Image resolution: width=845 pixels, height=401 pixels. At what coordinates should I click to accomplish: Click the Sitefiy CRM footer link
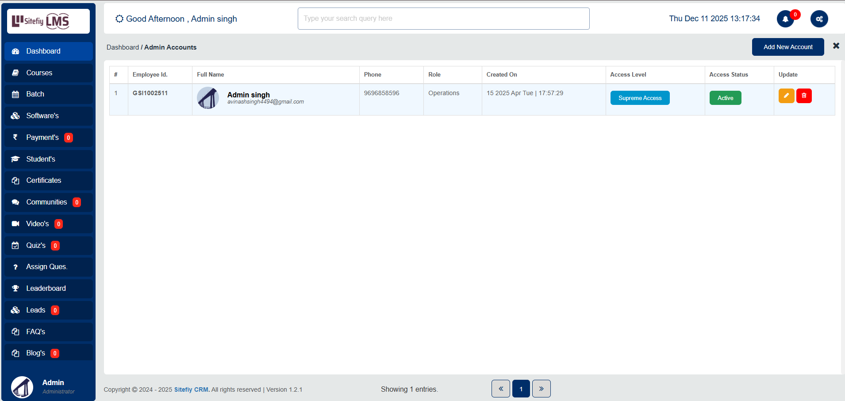pos(191,389)
